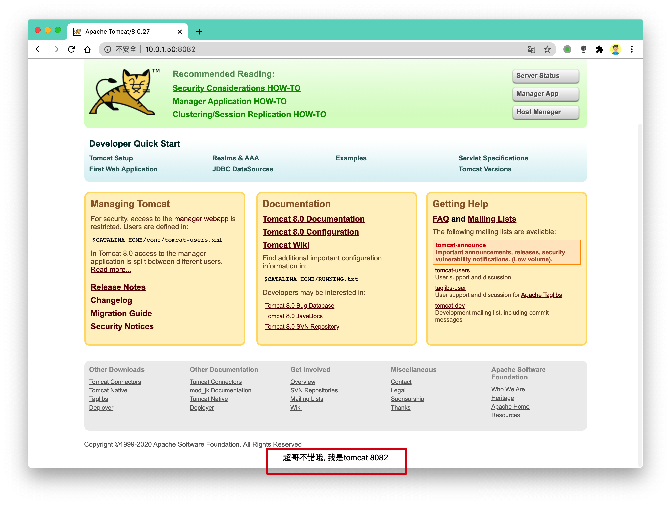Open Tomcat 8.0 Bug Database link

pyautogui.click(x=299, y=306)
